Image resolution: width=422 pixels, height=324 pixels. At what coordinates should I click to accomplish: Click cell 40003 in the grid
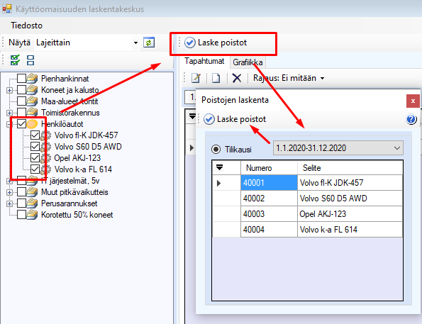[x=269, y=214]
